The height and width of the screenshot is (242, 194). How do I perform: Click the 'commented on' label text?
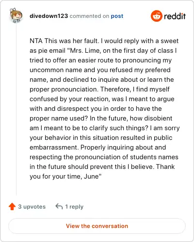[x=89, y=16]
